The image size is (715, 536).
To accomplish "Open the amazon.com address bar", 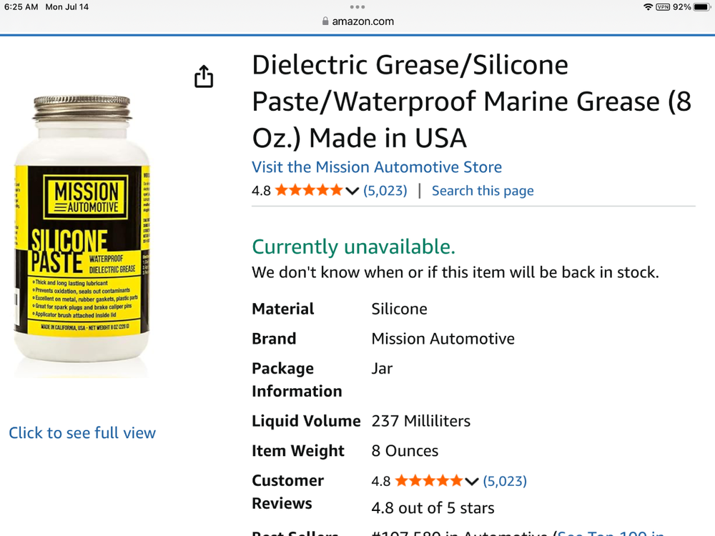I will (357, 21).
